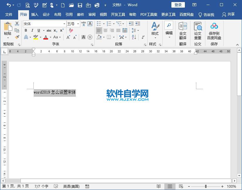Screen dimensions: 242x190
Task: Open the 视图 ribbon tab
Action: point(103,14)
